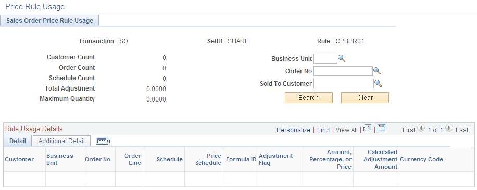Image resolution: width=477 pixels, height=190 pixels.
Task: Click Customer Count value 0
Action: pos(164,58)
